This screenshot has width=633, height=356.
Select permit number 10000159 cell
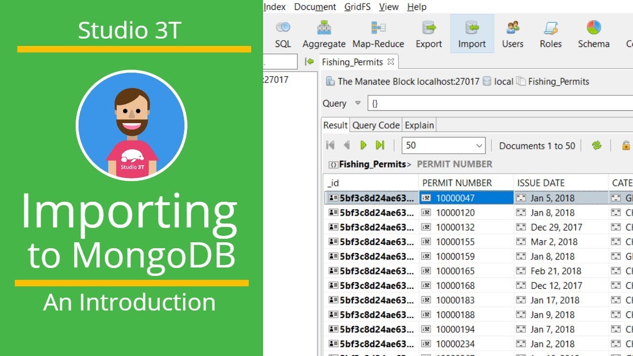[466, 256]
